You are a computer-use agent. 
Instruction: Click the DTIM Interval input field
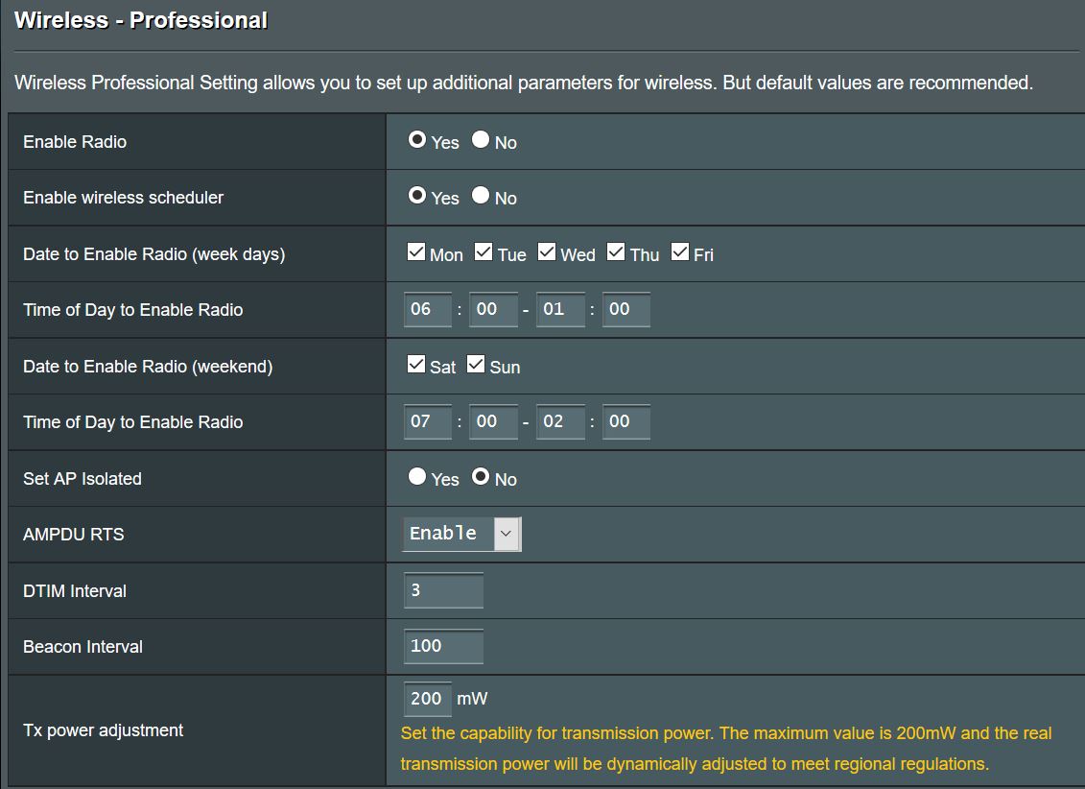coord(443,590)
